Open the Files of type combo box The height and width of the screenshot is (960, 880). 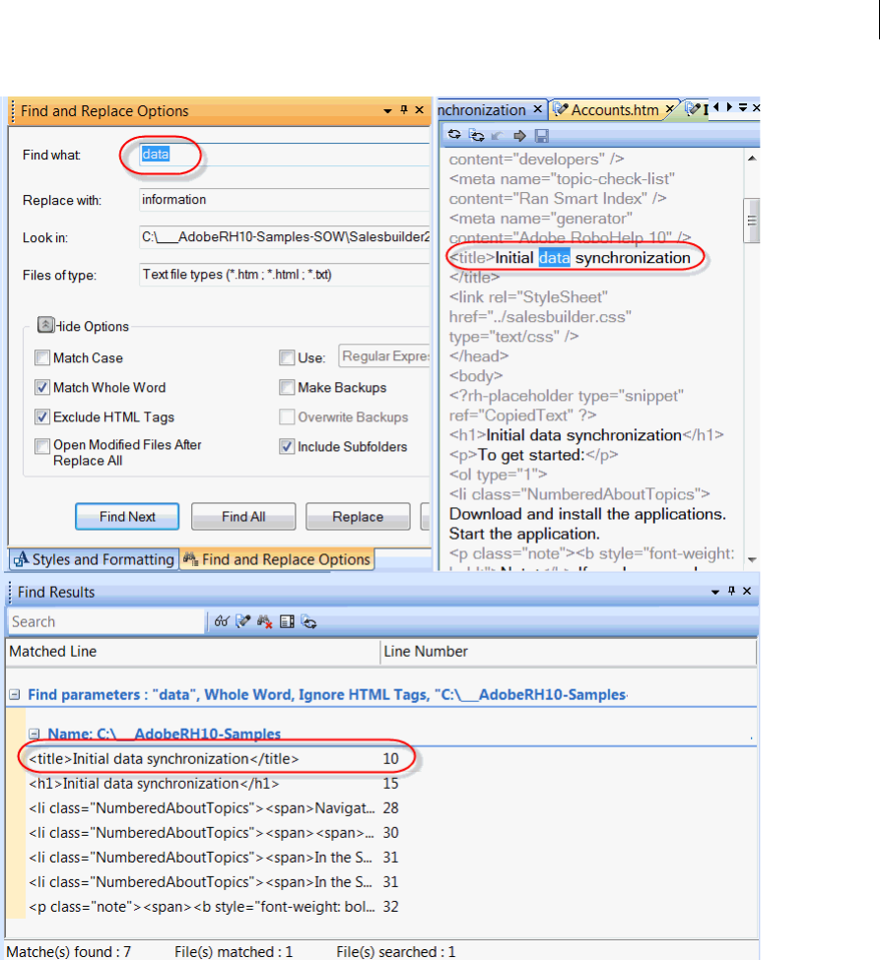(285, 275)
